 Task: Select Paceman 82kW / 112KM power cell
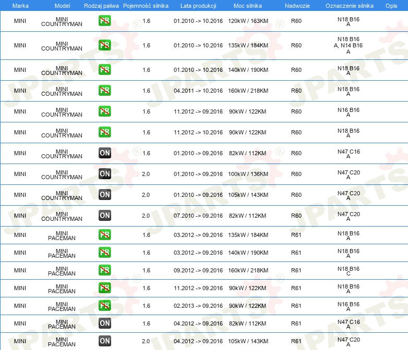click(247, 324)
